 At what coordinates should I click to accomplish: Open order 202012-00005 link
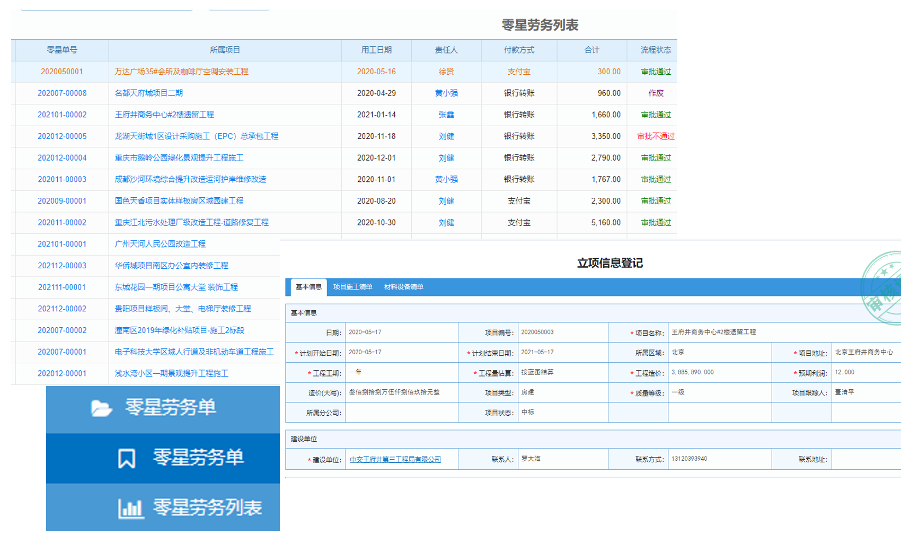point(62,136)
